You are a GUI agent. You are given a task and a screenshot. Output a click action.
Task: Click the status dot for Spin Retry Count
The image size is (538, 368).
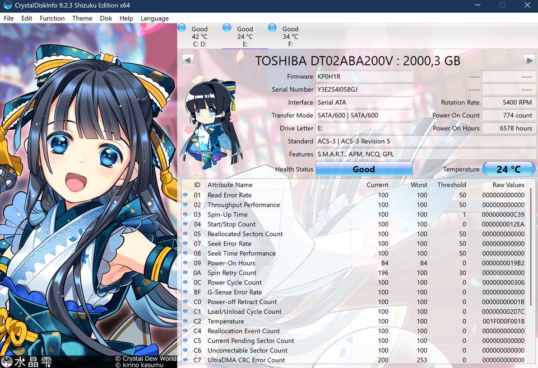[185, 272]
